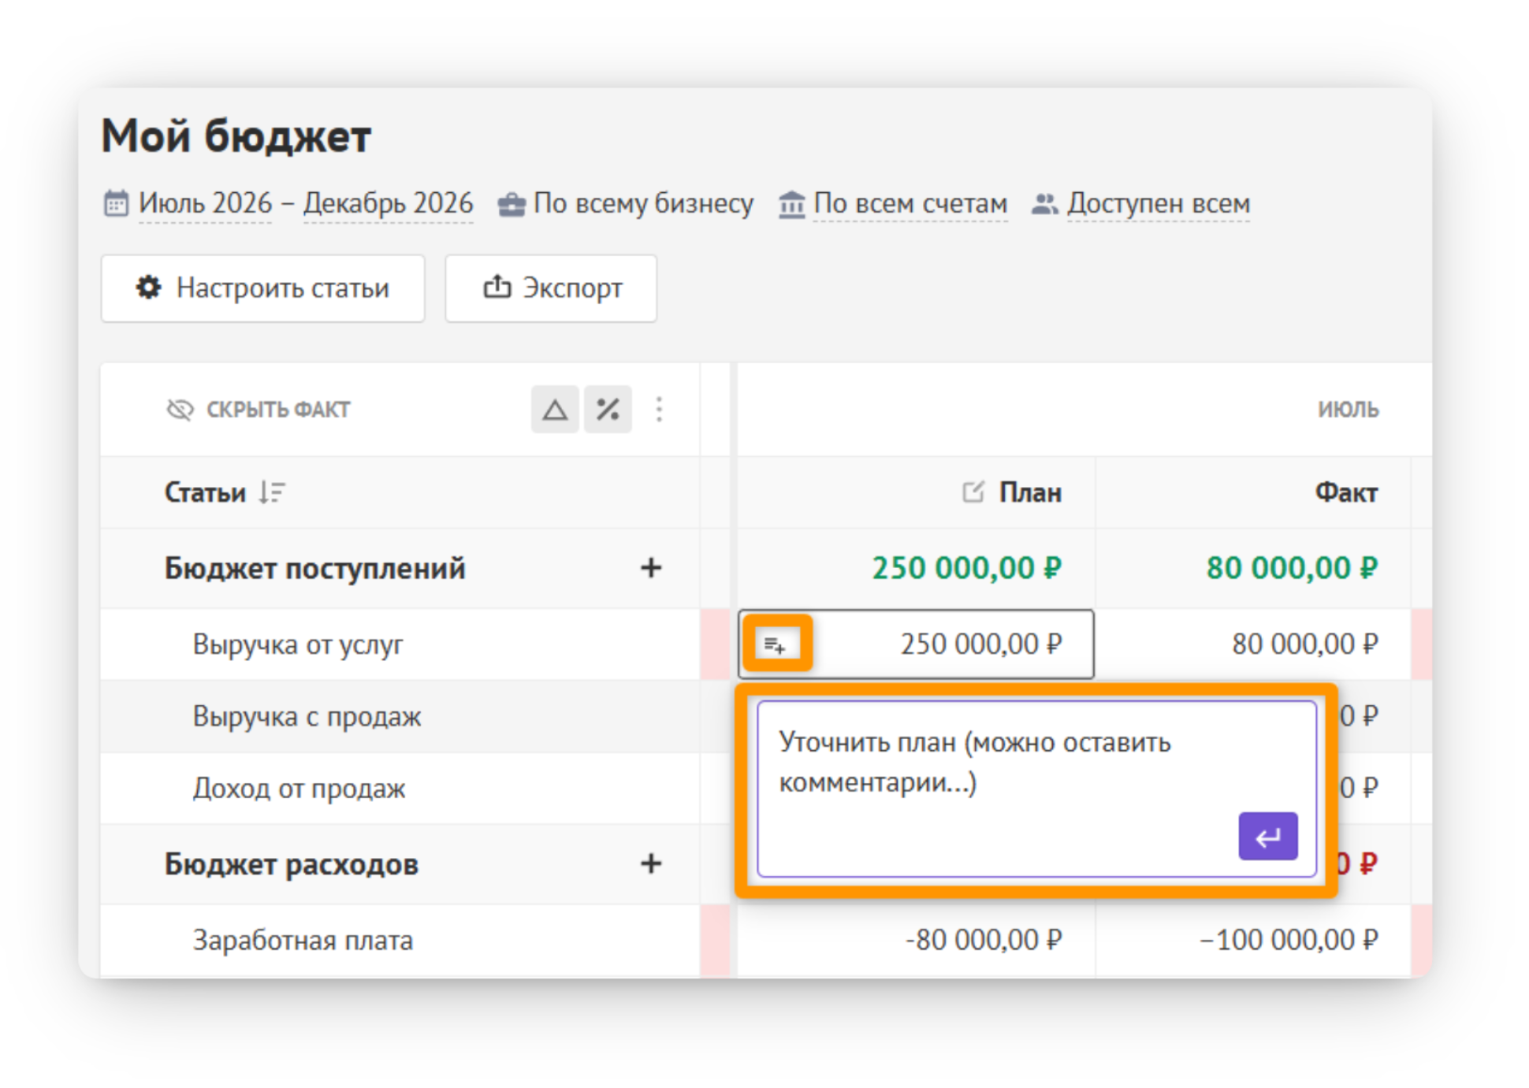Open the По всем счетам filter

[910, 203]
